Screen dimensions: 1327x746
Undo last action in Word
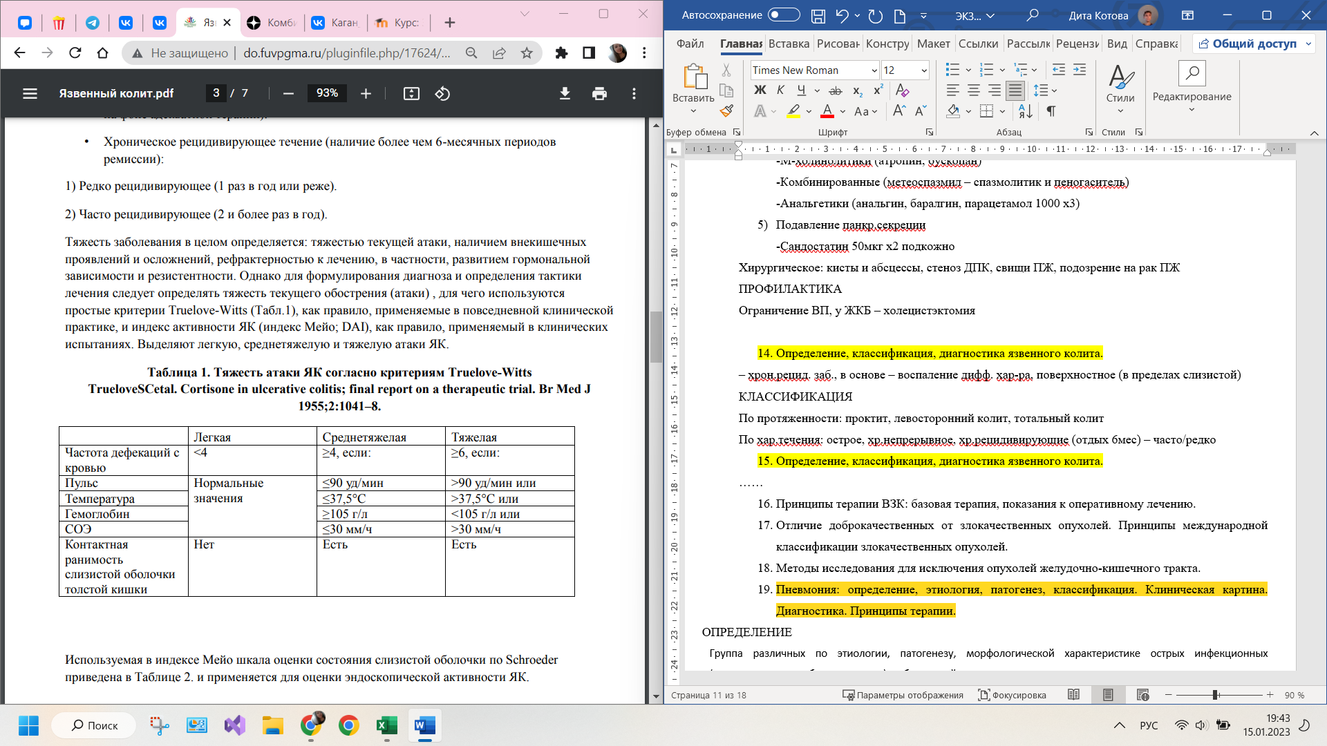(x=841, y=15)
